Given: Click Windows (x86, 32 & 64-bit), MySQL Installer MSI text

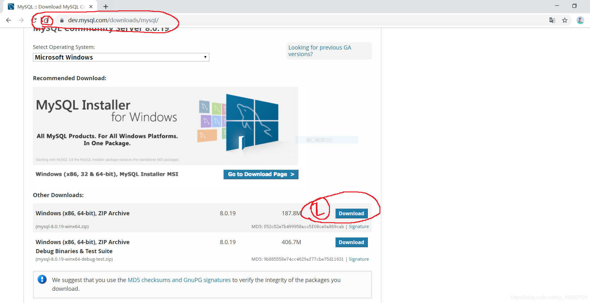Looking at the screenshot, I should click(x=107, y=174).
